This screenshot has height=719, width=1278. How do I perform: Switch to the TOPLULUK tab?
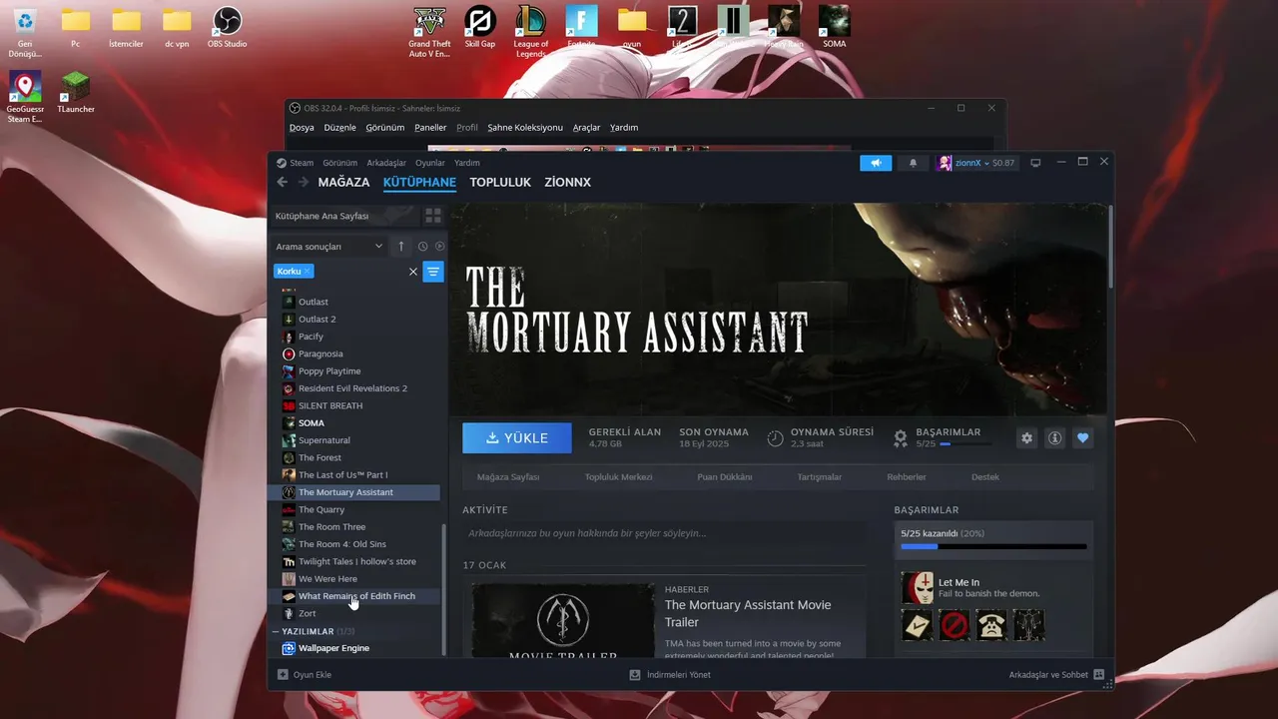(500, 182)
